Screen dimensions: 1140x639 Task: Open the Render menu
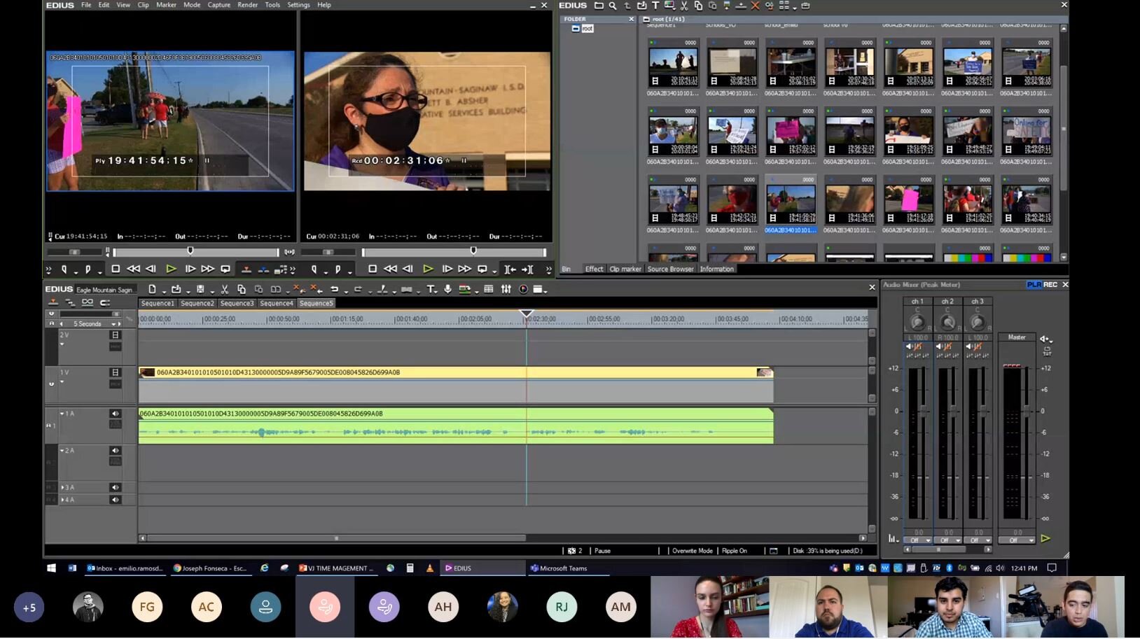[247, 5]
